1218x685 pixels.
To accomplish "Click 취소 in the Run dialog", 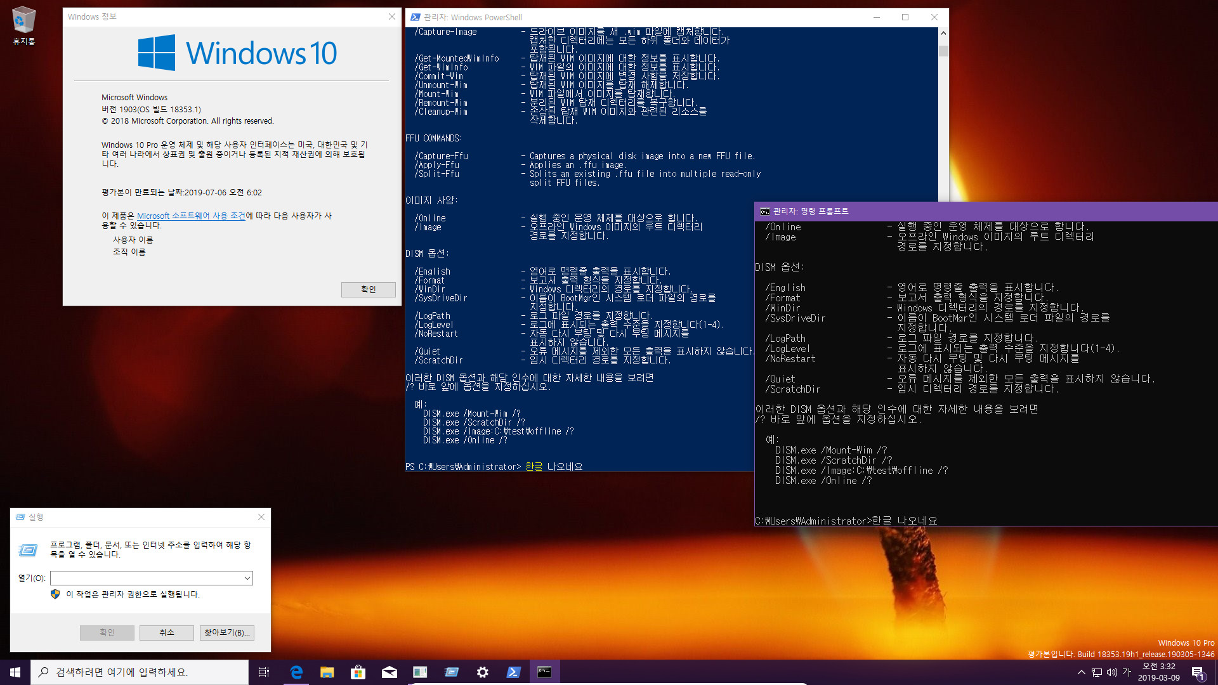I will click(x=167, y=632).
